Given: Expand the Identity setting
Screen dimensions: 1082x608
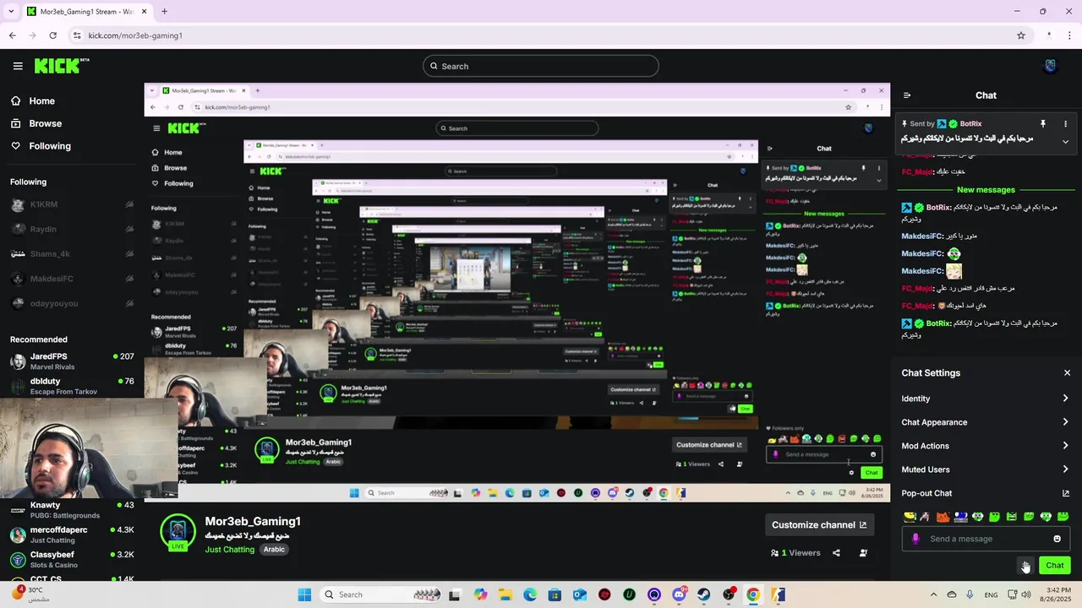Looking at the screenshot, I should [986, 399].
